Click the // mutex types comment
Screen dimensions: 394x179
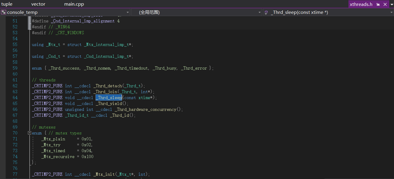65,133
